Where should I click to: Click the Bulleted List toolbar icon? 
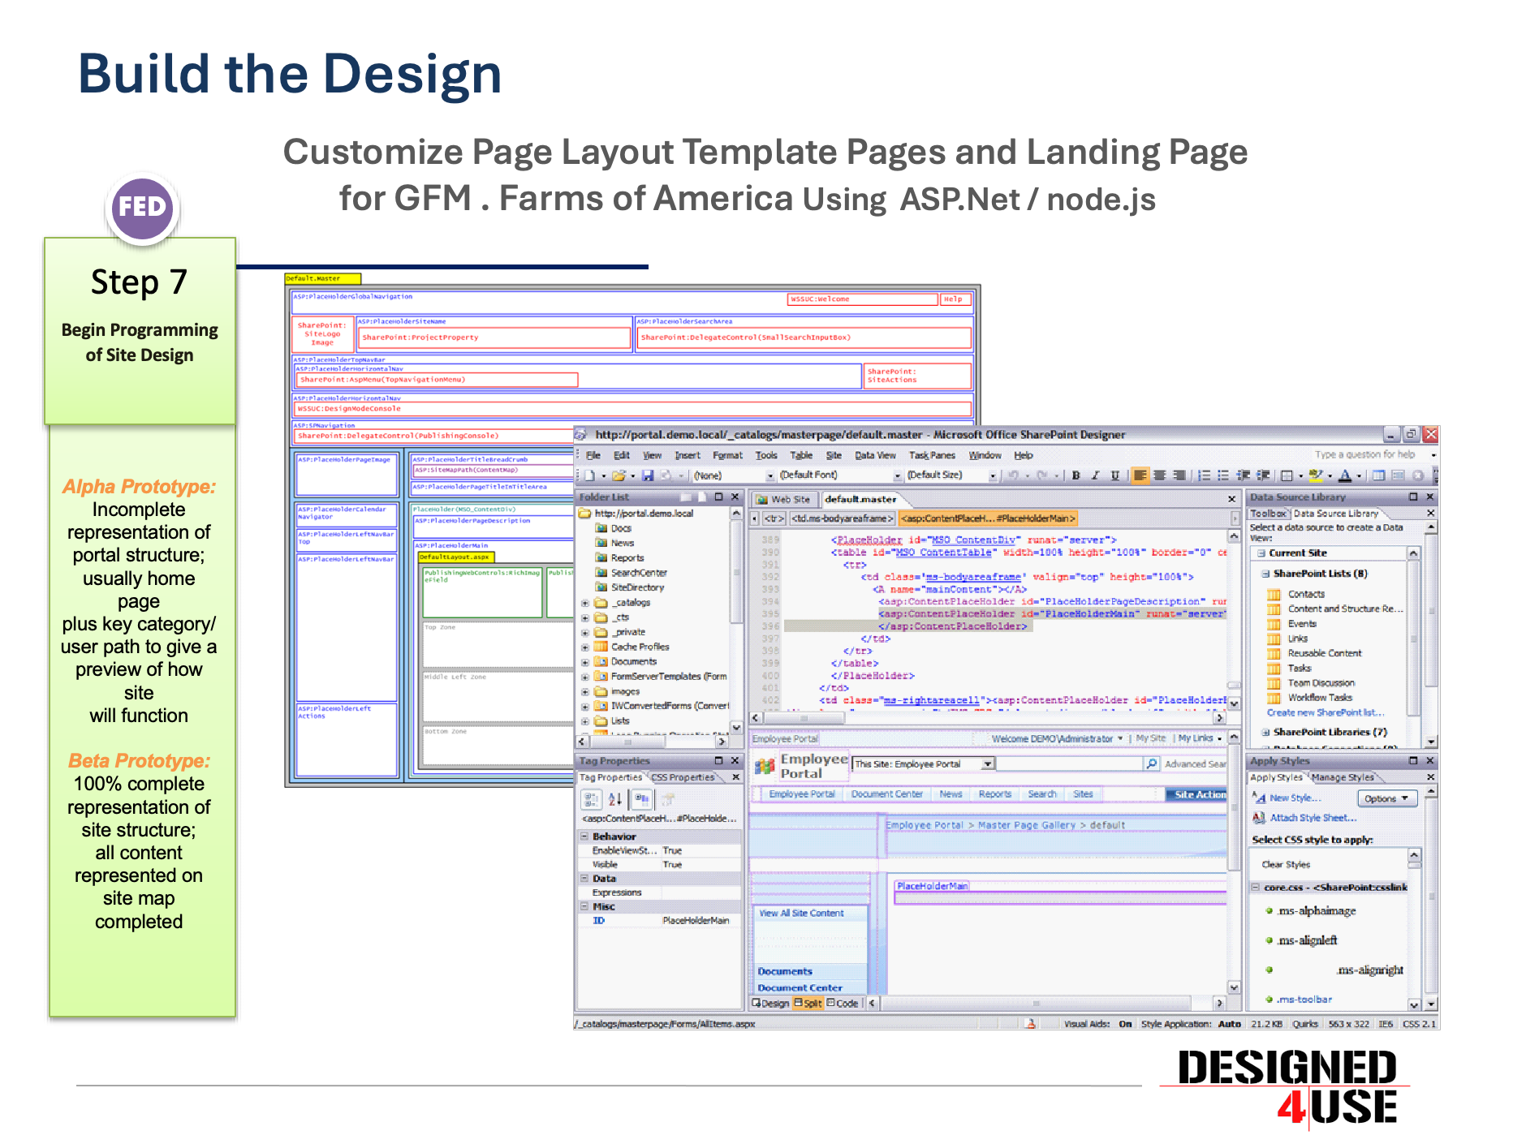click(x=1223, y=475)
